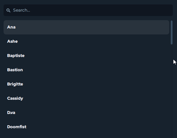Choose Ashe in the list

[86, 41]
